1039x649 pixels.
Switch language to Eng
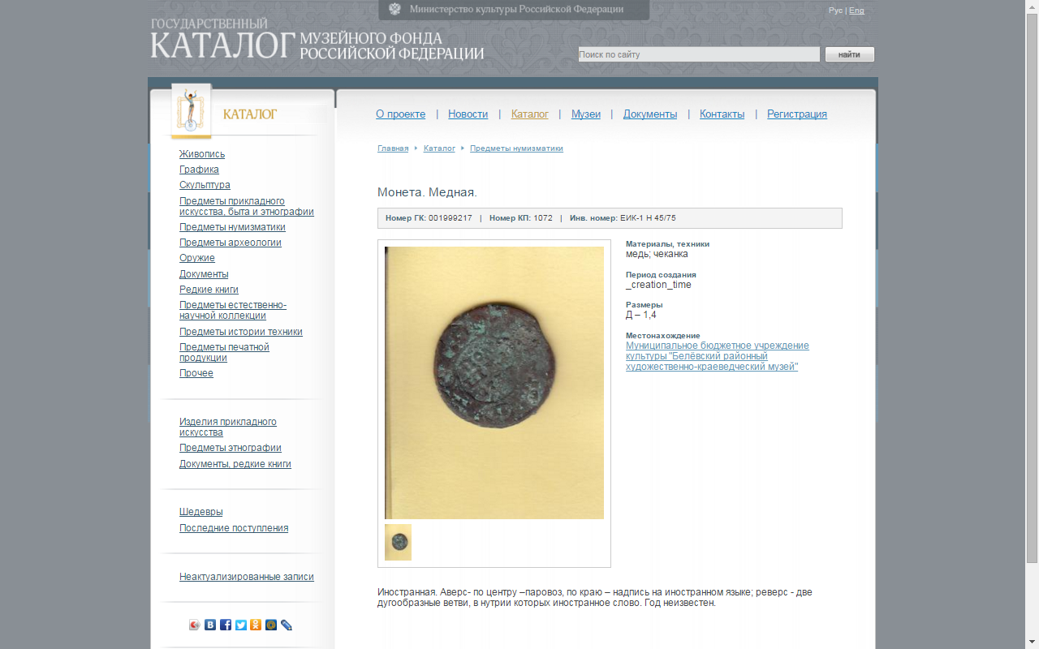pyautogui.click(x=856, y=11)
